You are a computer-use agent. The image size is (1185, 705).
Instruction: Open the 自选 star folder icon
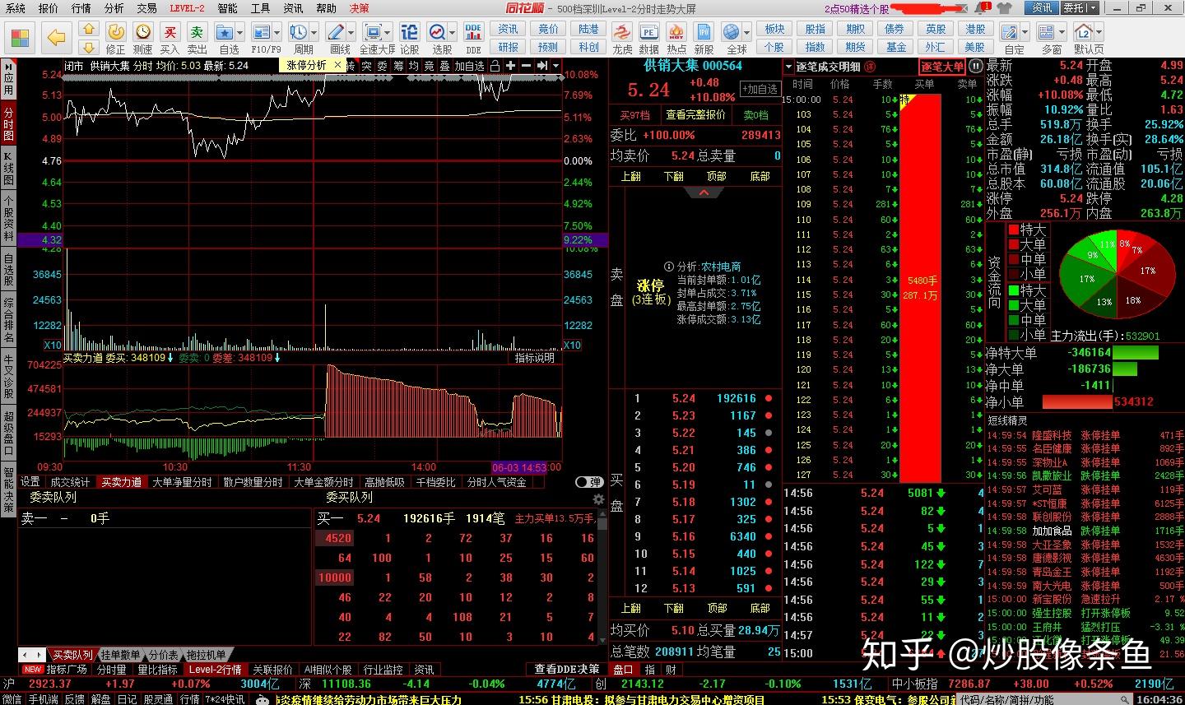click(225, 32)
